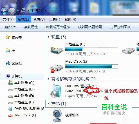Click the Homegroup icon in sidebar
This screenshot has width=139, height=124.
[8, 63]
